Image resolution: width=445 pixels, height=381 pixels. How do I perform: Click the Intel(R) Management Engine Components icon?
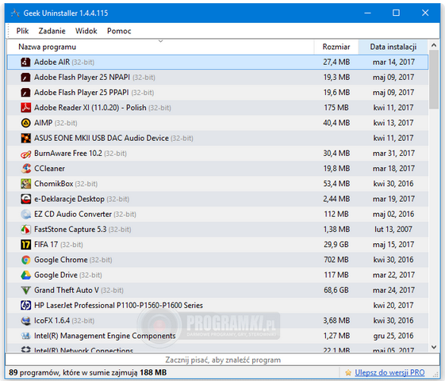point(25,336)
